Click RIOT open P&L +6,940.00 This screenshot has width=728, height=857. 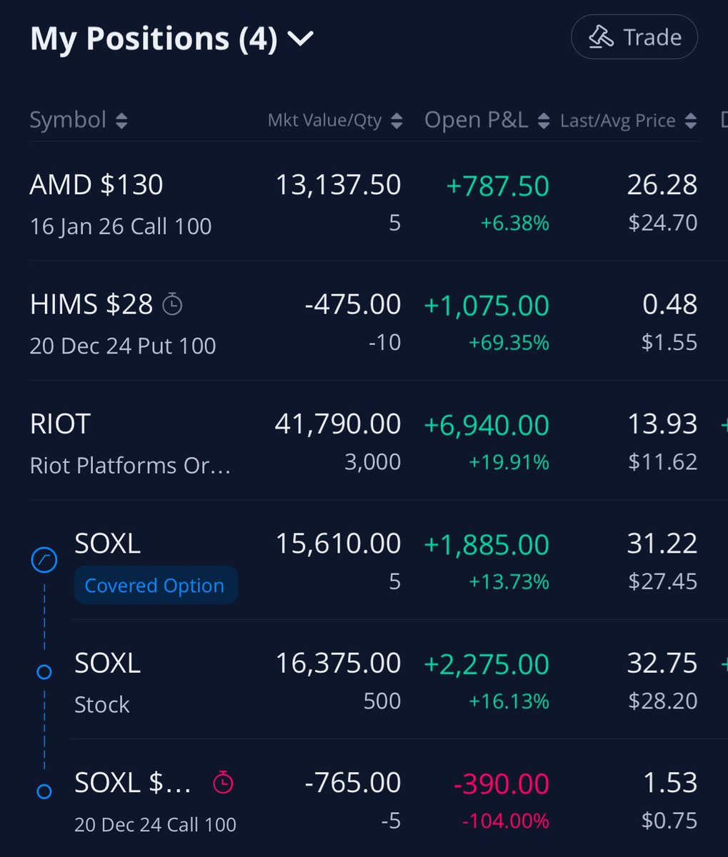(x=487, y=425)
